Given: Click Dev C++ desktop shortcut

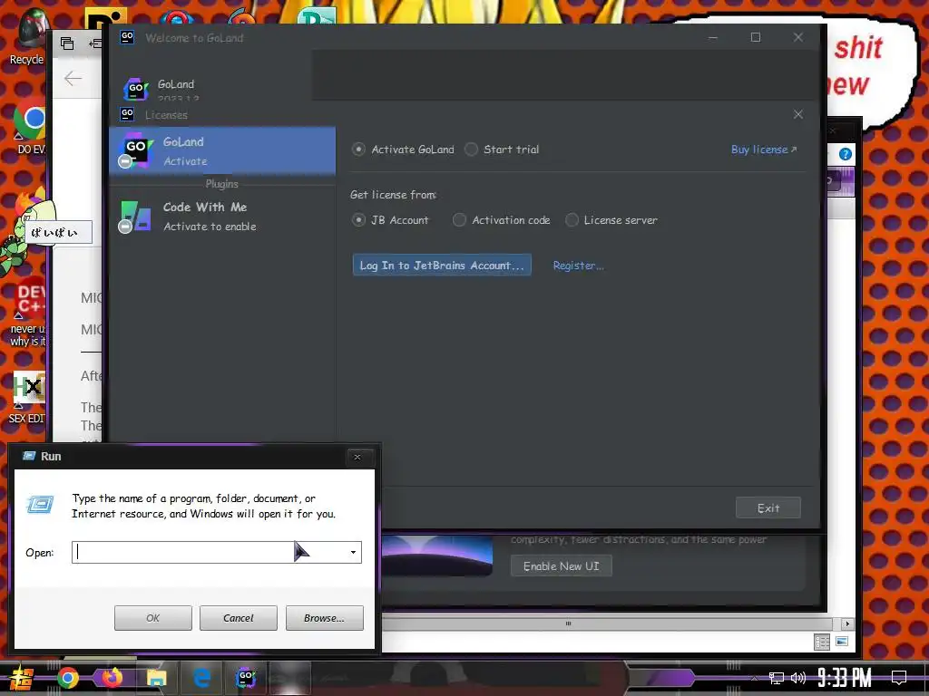Looking at the screenshot, I should tap(30, 299).
